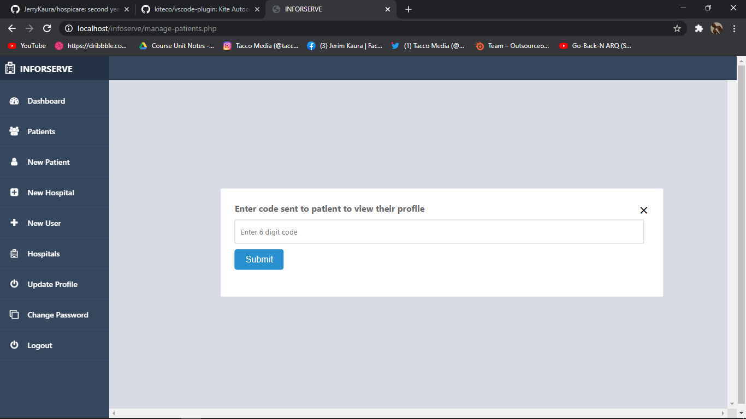The height and width of the screenshot is (419, 746).
Task: Go to the Patients page
Action: (42, 131)
